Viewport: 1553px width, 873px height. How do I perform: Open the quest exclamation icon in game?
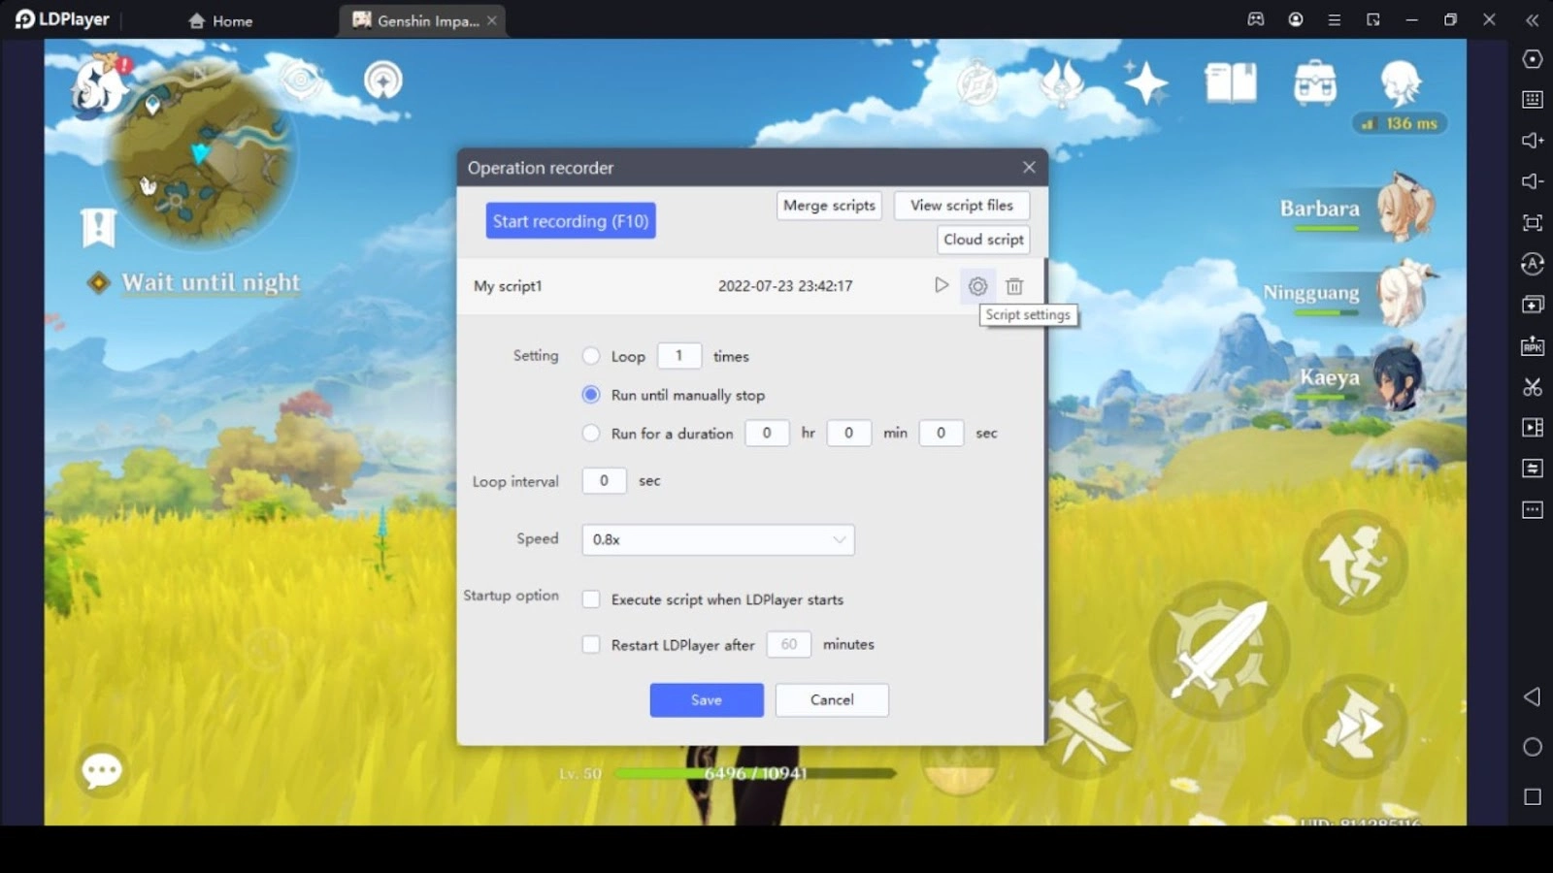98,228
